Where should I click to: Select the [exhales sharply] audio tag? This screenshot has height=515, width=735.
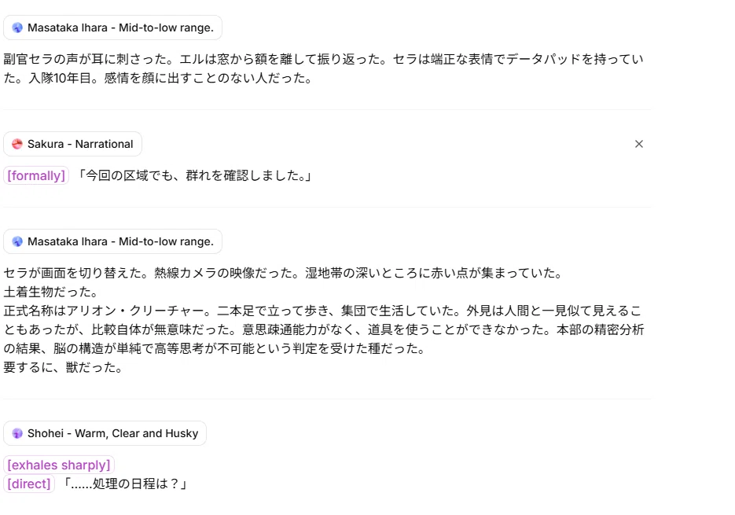[x=59, y=465]
